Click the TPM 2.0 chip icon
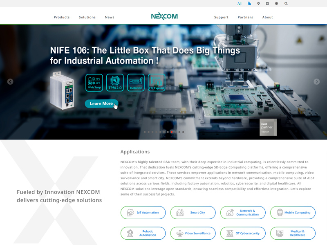327x245 pixels. point(115,83)
